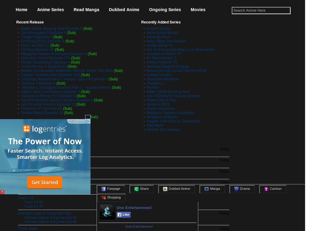Click the Shopping heart icon
309x231 pixels.
click(x=104, y=198)
